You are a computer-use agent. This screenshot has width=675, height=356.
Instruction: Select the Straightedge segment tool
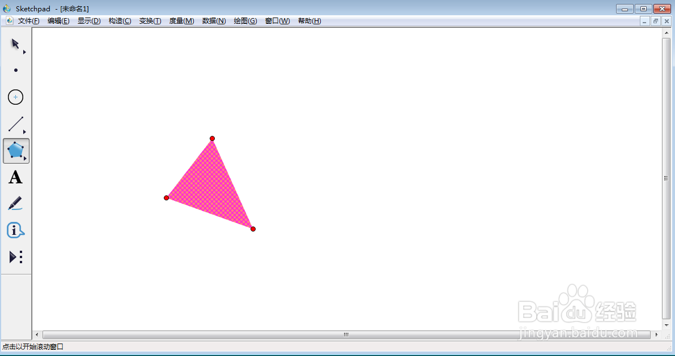pos(15,124)
